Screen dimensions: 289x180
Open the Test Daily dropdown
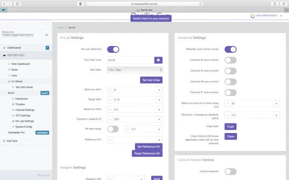tap(135, 70)
